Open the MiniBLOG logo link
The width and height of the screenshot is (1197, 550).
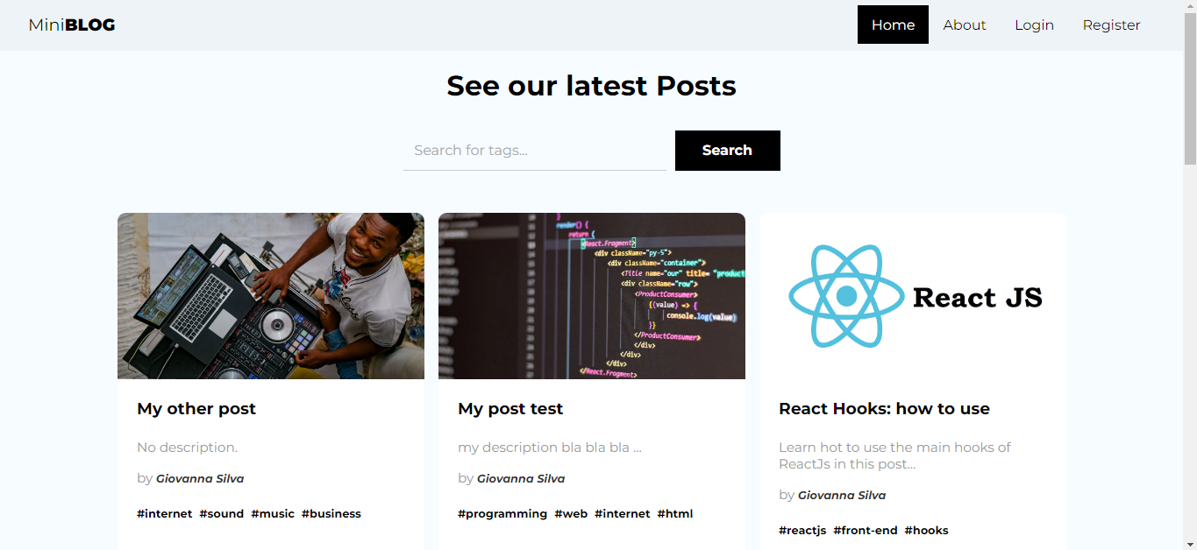tap(72, 25)
